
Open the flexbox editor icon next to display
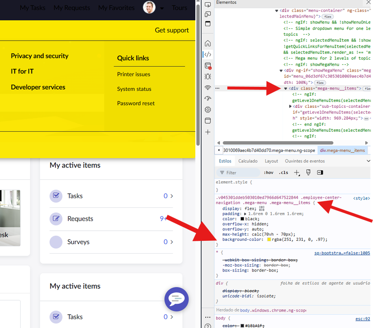click(x=262, y=209)
